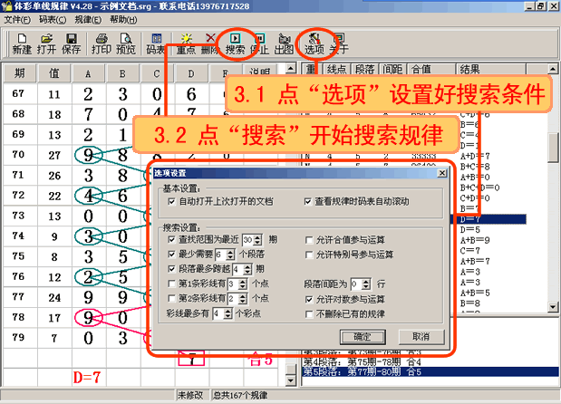This screenshot has width=561, height=404.
Task: Click the 间距 column header
Action: click(x=392, y=69)
